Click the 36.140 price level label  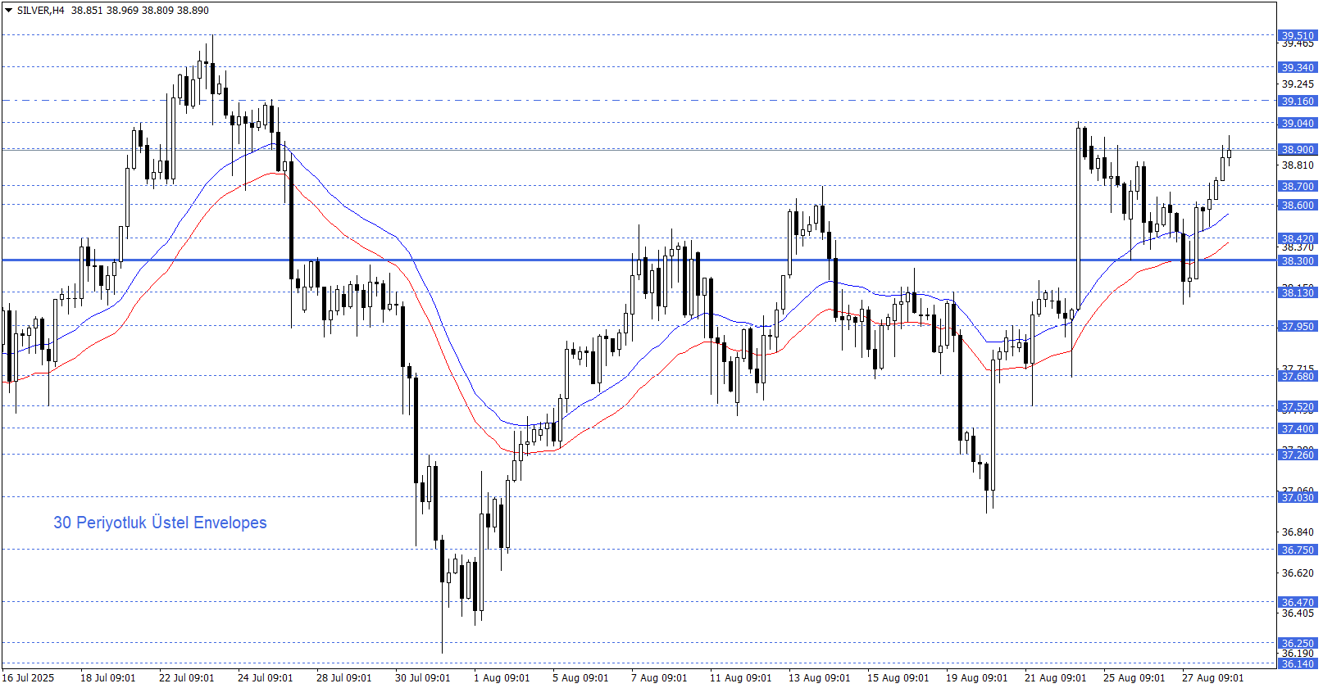1298,663
